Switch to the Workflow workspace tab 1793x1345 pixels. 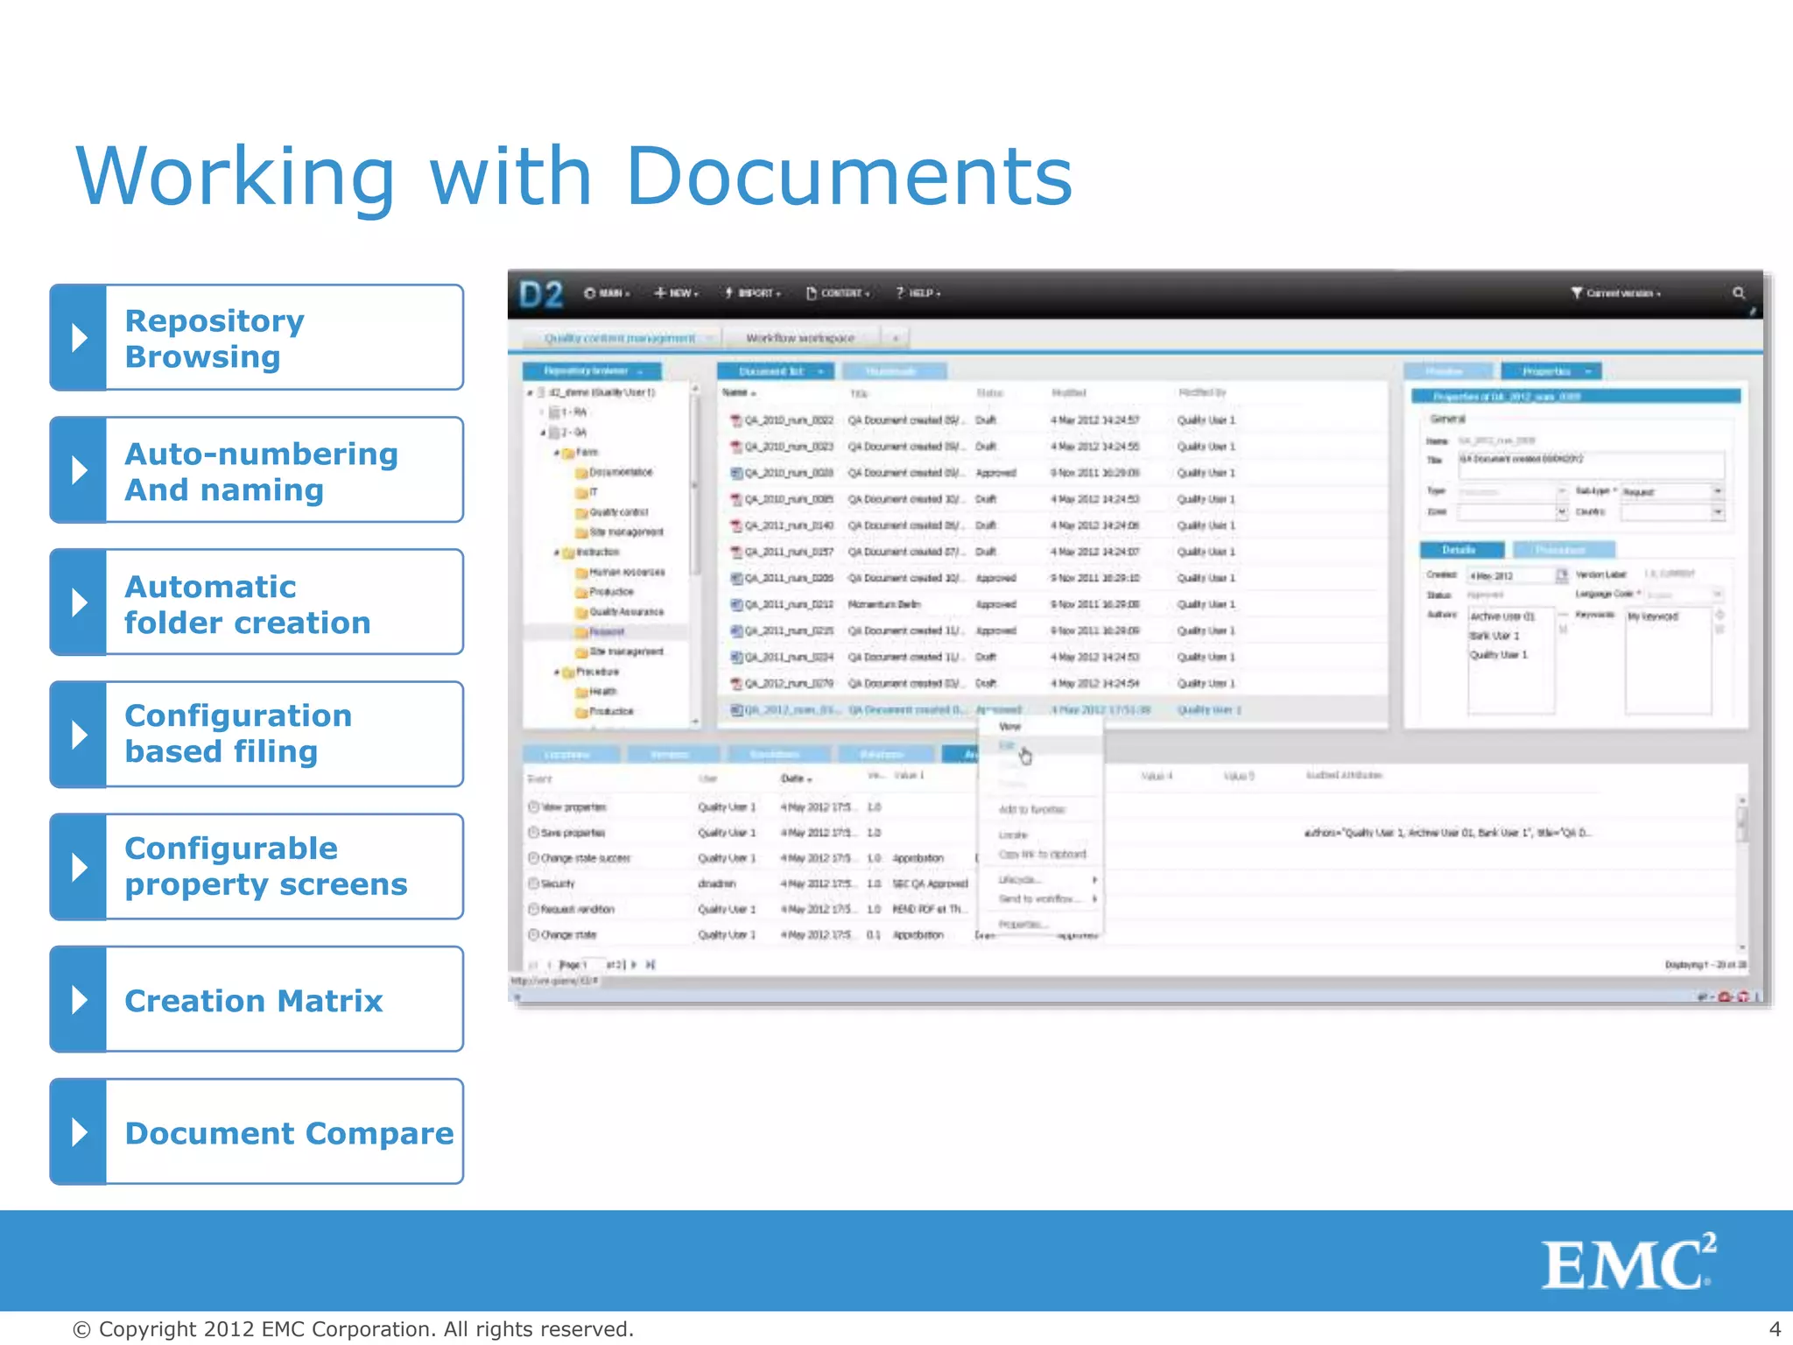[x=799, y=338]
